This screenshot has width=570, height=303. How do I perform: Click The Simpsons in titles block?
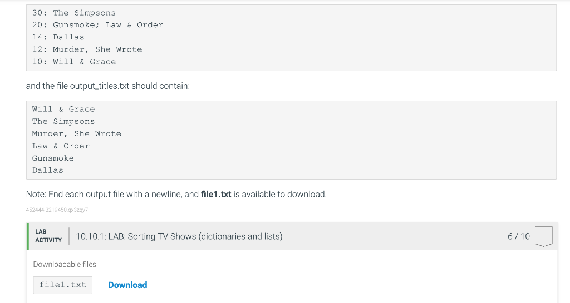pyautogui.click(x=63, y=121)
